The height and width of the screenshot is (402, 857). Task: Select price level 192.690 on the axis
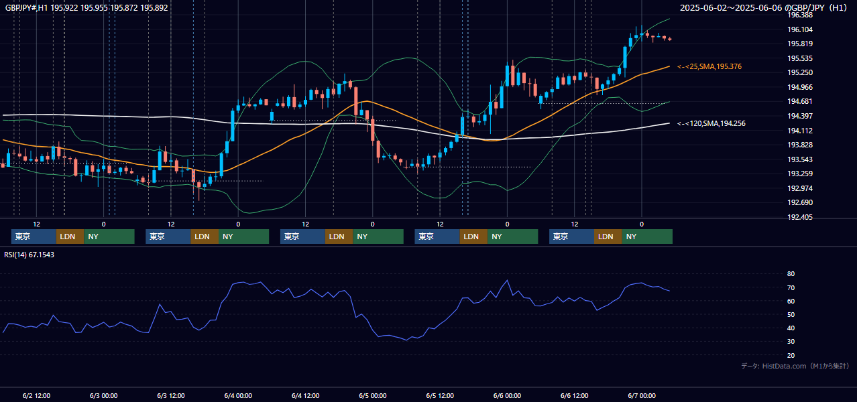800,202
